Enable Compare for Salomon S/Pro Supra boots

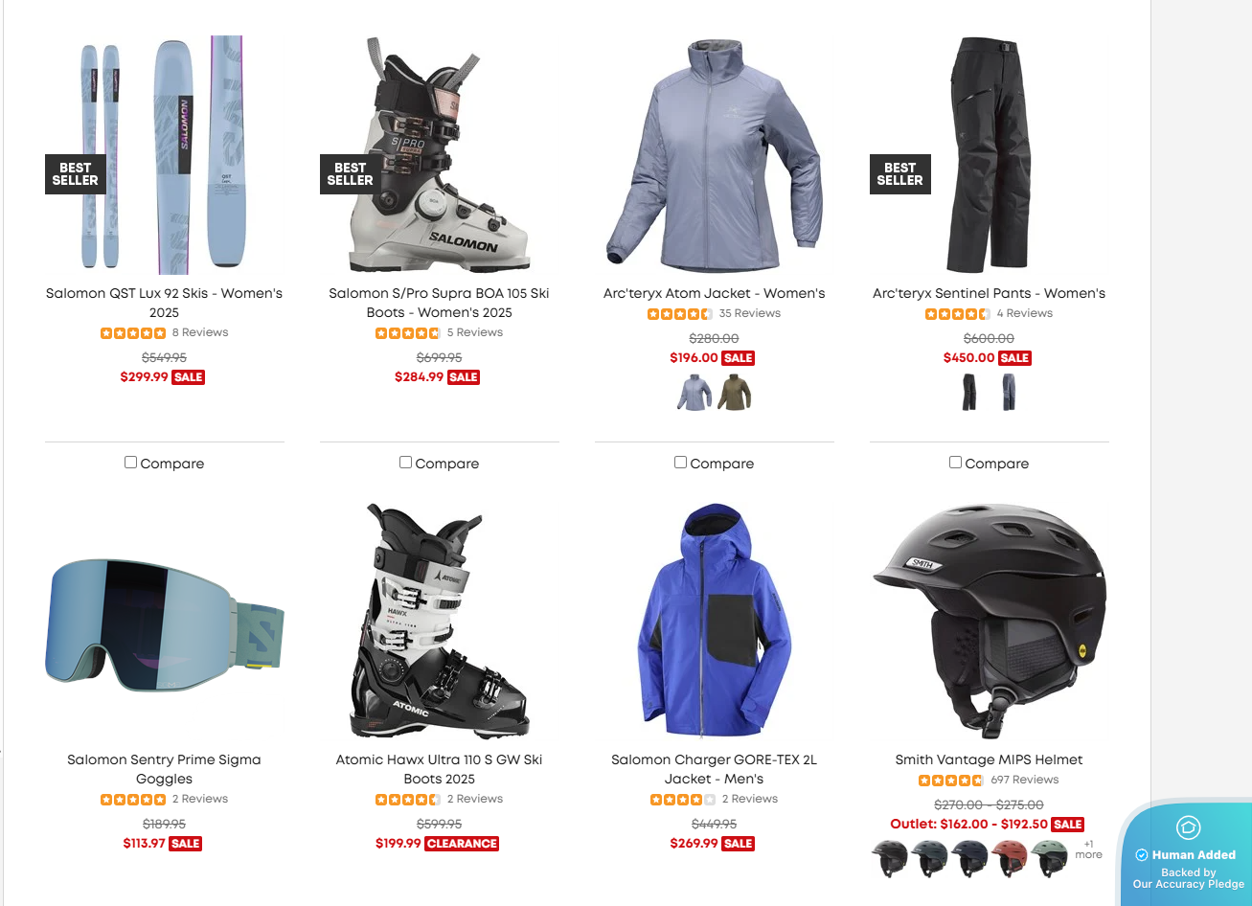pos(405,463)
